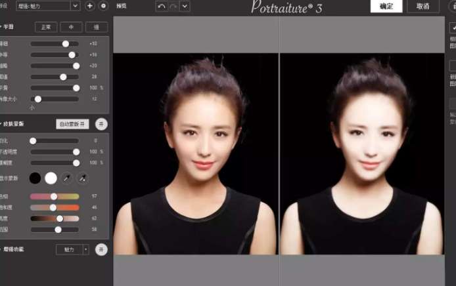This screenshot has height=286, width=456.
Task: Click the slider handle showing +16
Action: tap(72, 55)
